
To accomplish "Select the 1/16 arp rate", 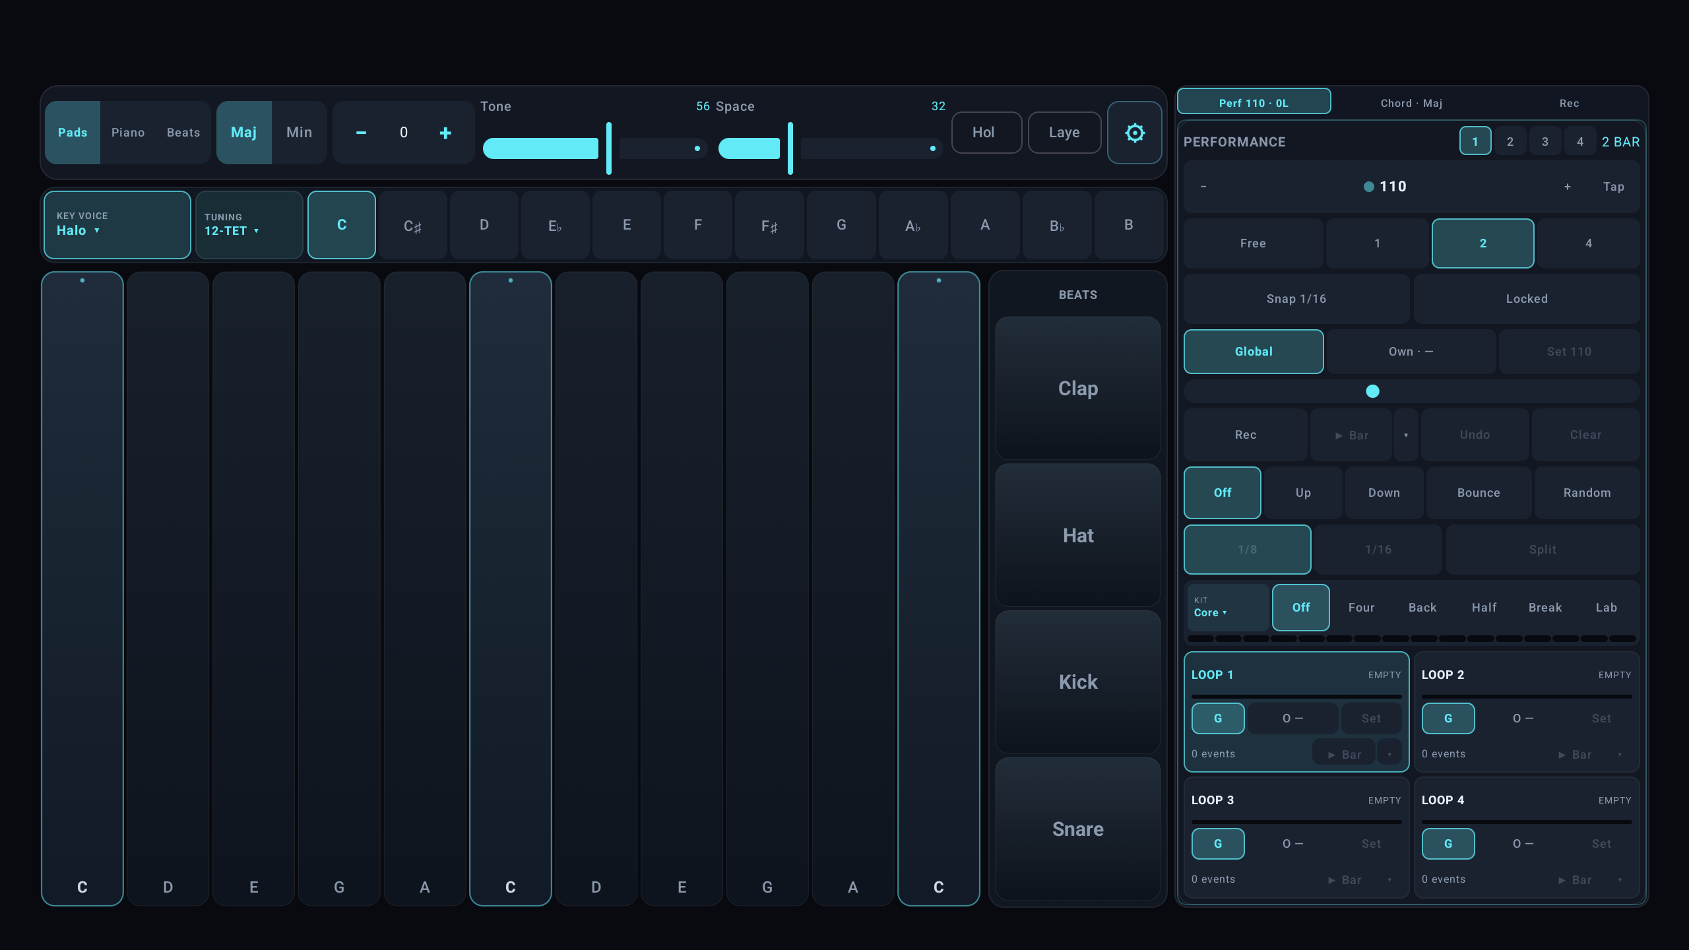I will click(1378, 550).
